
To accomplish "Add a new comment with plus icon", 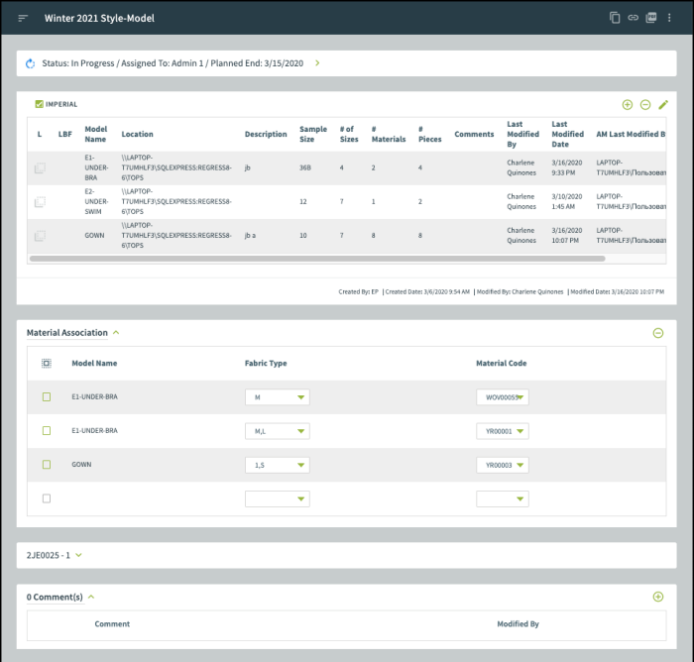I will point(657,597).
